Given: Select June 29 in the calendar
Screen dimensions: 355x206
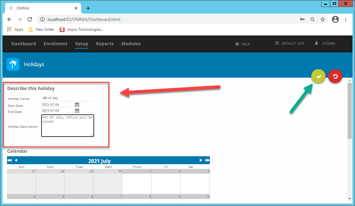Looking at the screenshot, I should click(79, 181).
